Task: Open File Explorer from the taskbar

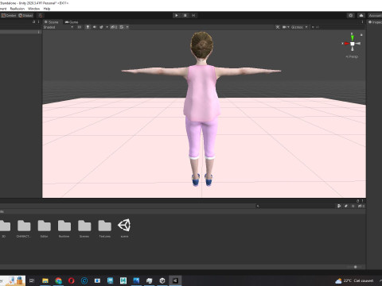Action: [45, 280]
